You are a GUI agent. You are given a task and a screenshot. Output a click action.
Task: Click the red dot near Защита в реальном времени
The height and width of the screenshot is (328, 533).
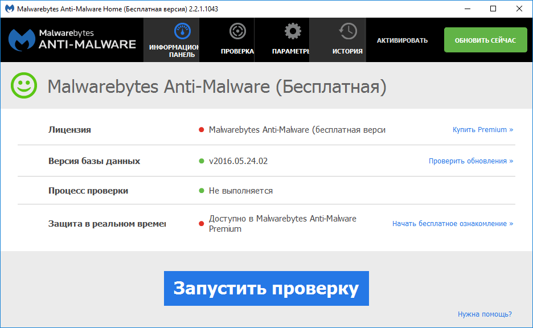click(200, 224)
